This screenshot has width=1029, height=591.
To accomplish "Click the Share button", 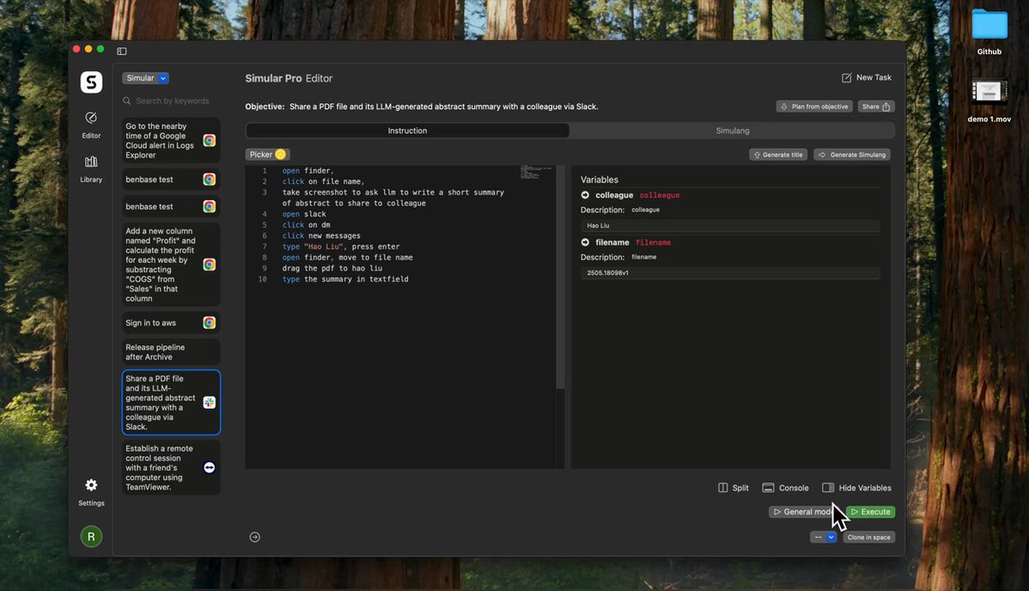I will [876, 107].
